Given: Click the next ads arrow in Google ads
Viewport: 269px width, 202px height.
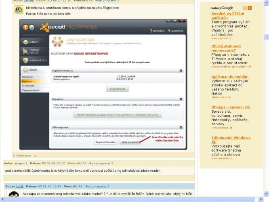Looking at the screenshot, I should (x=250, y=8).
